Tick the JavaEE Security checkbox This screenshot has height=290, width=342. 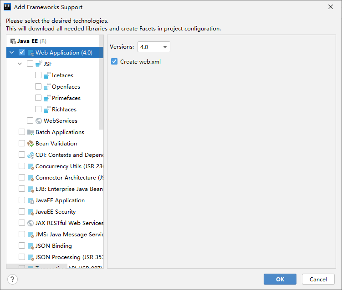click(22, 212)
